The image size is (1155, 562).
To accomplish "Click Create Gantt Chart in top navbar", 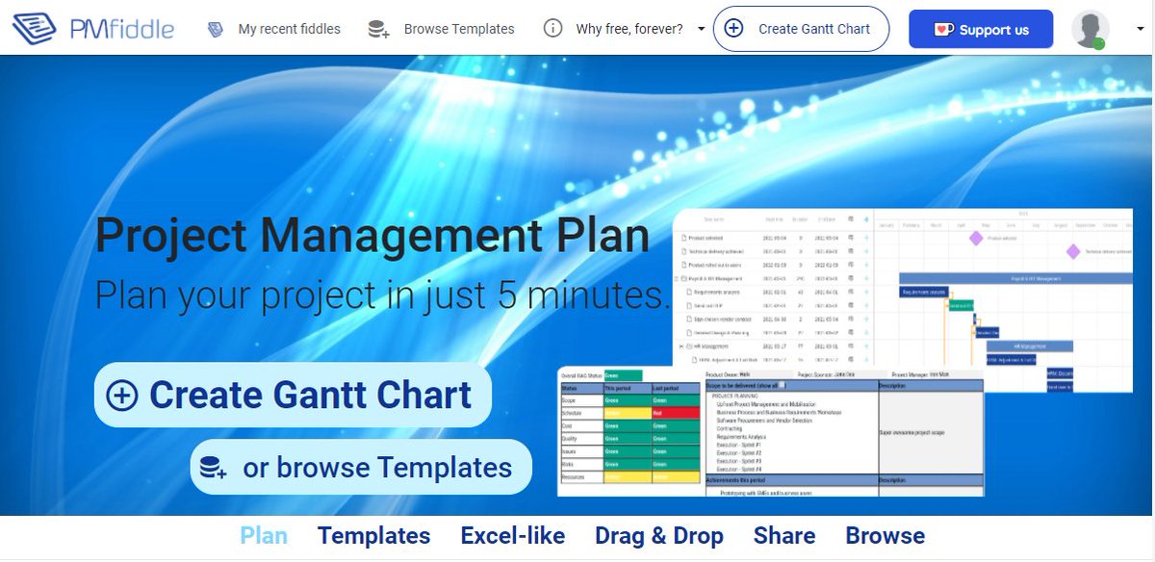I will pyautogui.click(x=801, y=29).
